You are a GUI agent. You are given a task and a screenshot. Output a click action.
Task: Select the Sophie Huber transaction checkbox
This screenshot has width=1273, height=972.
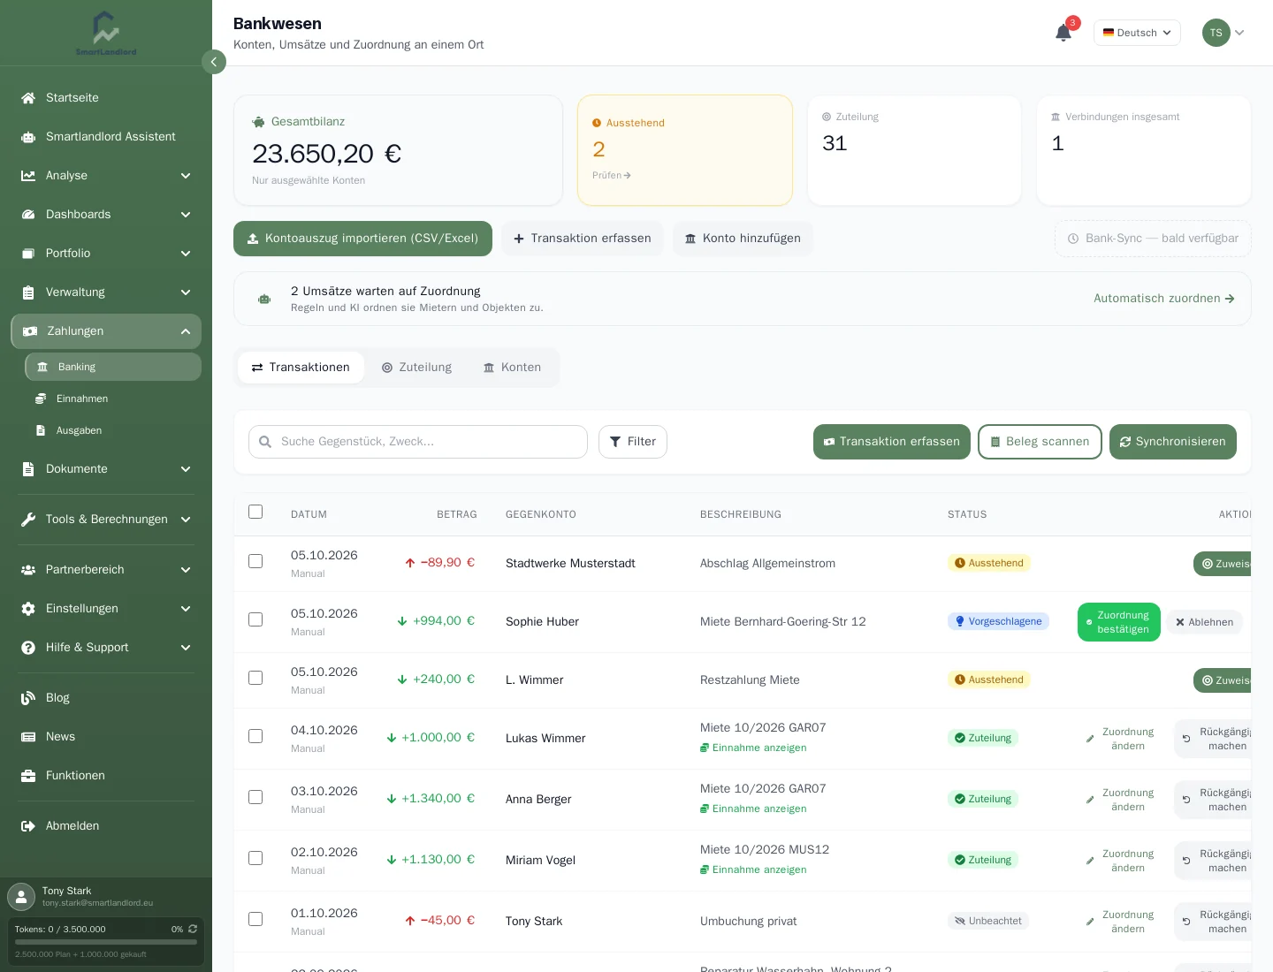tap(255, 619)
